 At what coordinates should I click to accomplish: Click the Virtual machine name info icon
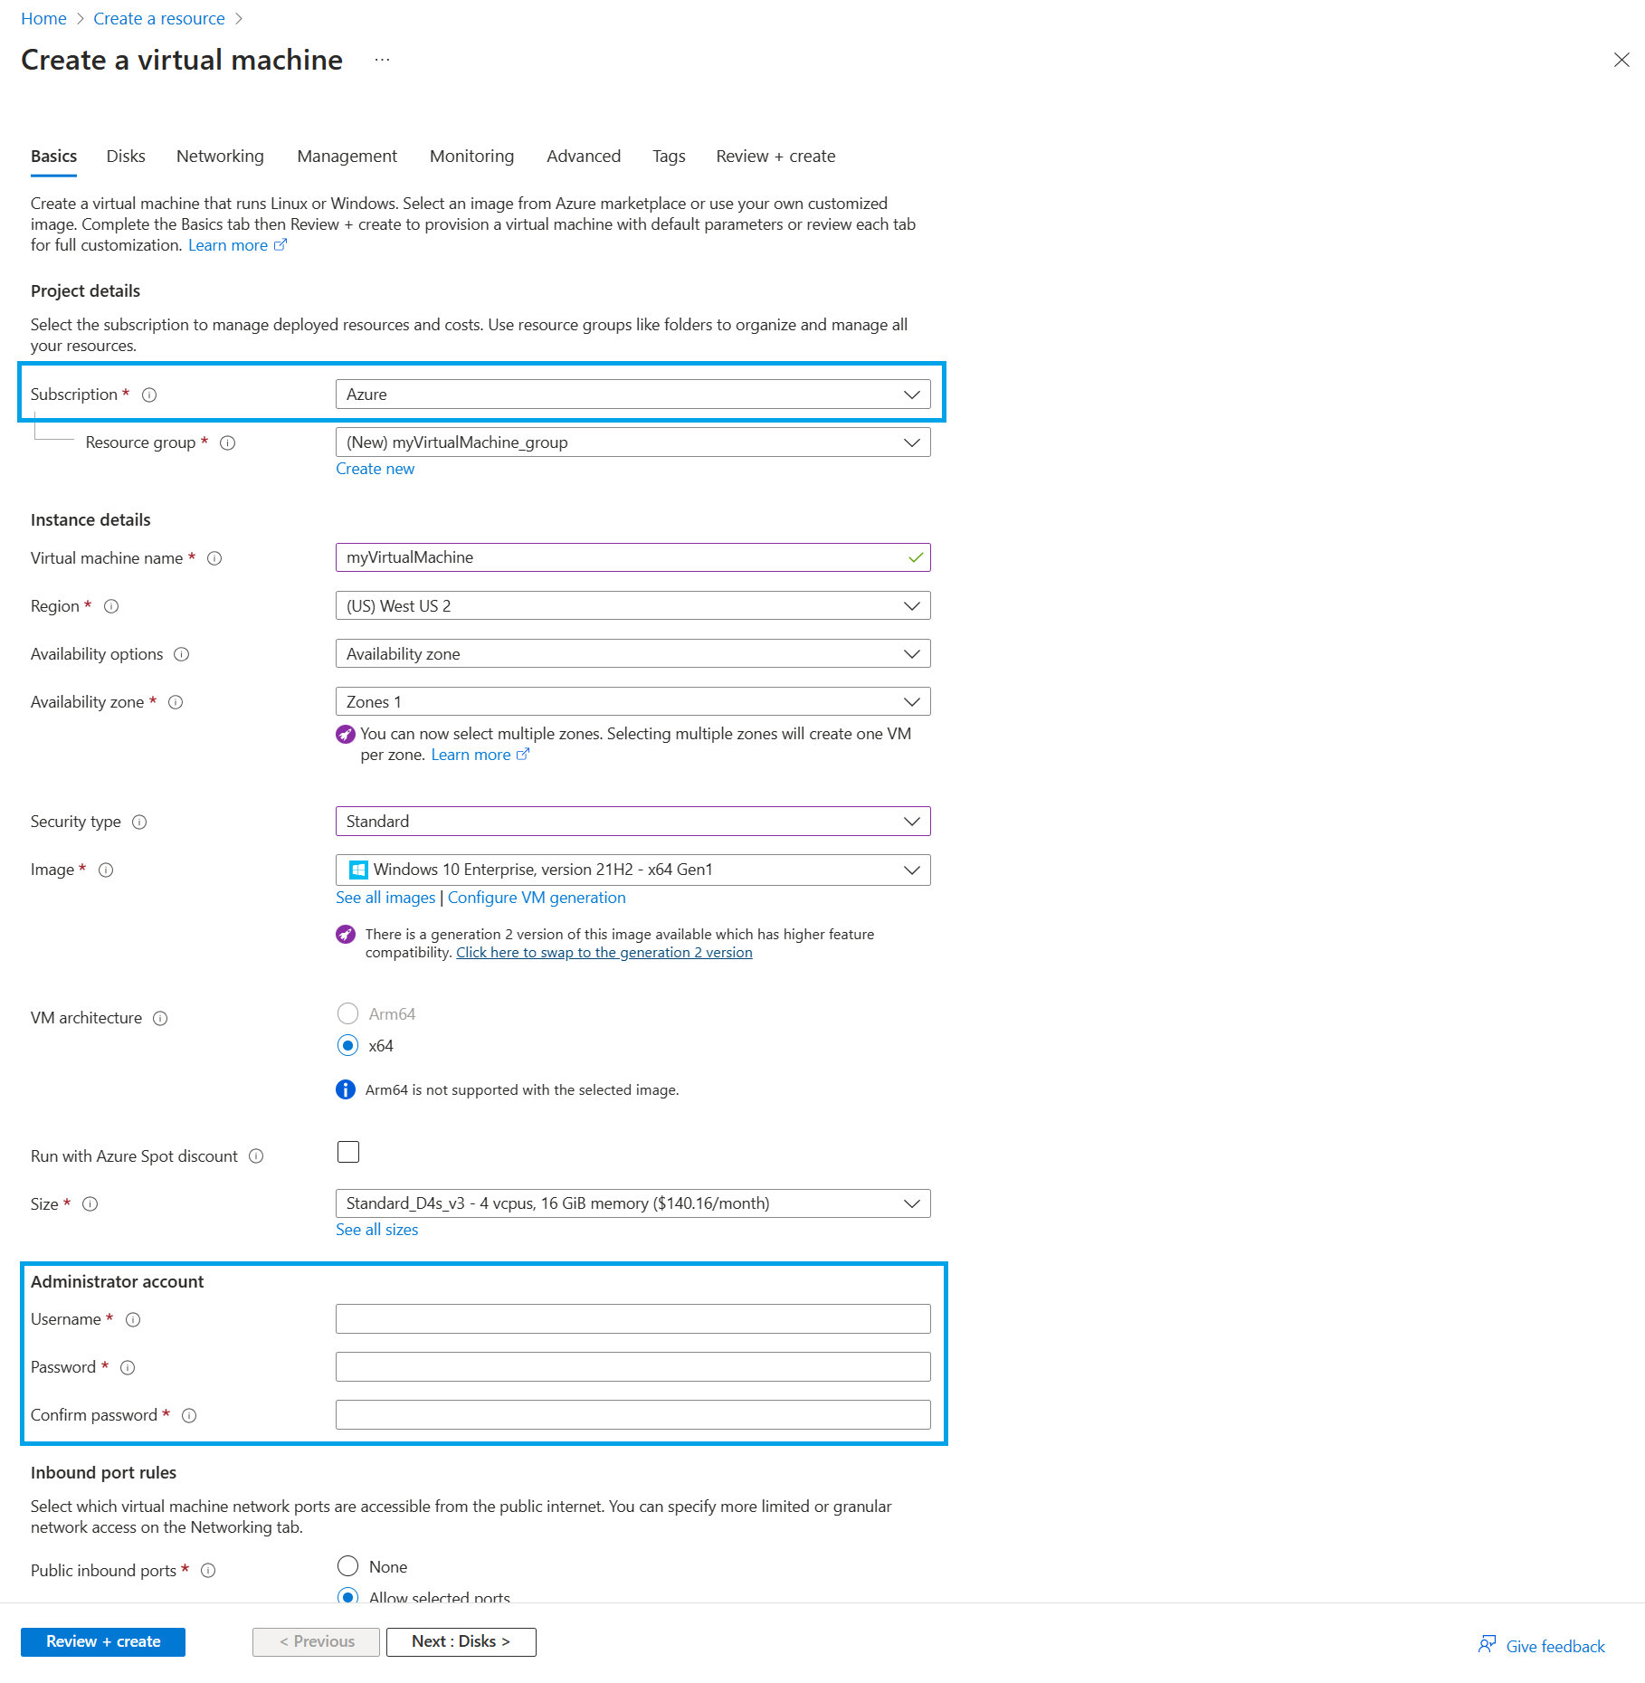[214, 559]
